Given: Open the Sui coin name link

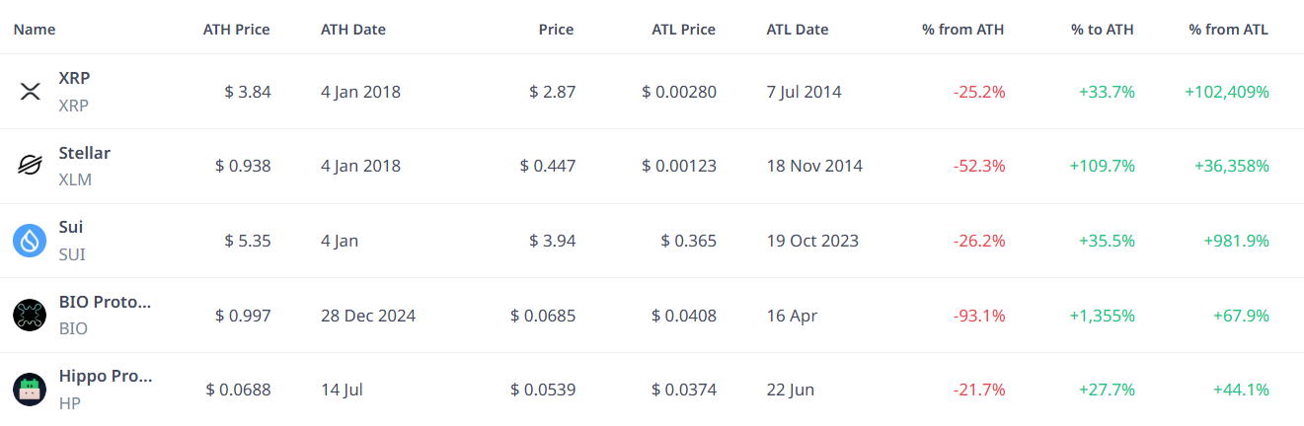Looking at the screenshot, I should [x=71, y=227].
